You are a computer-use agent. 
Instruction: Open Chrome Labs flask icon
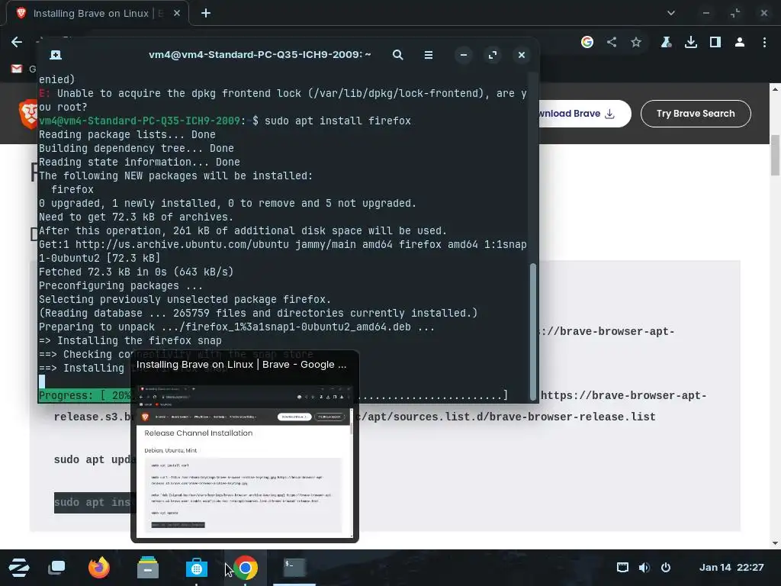(666, 43)
